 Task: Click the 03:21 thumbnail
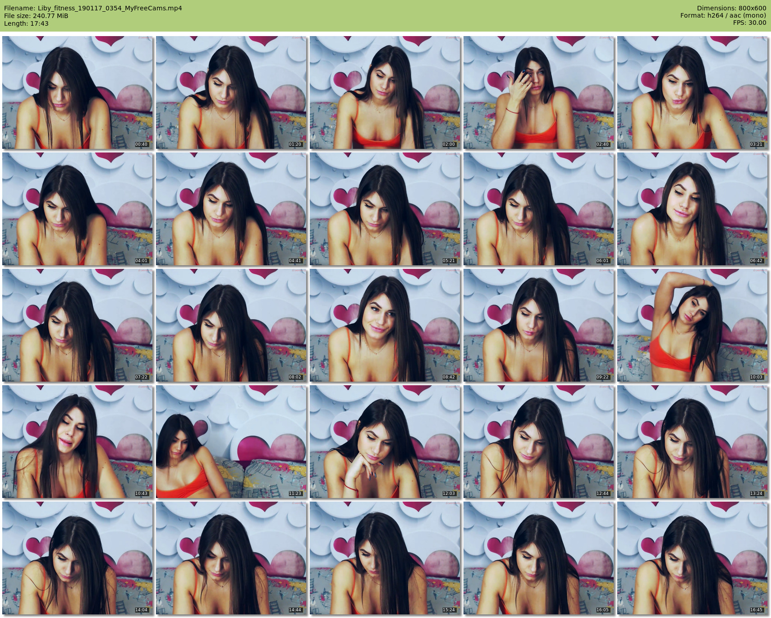tap(693, 92)
